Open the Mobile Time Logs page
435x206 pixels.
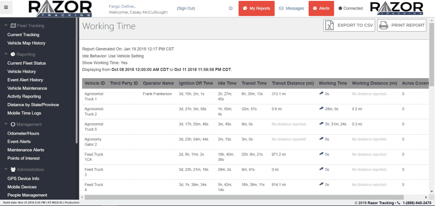point(24,113)
